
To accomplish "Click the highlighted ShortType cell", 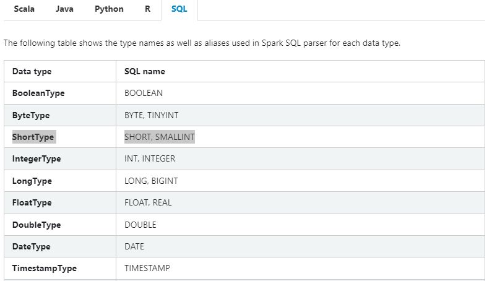I will pyautogui.click(x=33, y=137).
